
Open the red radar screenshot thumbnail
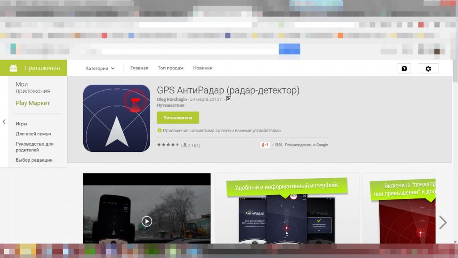click(399, 208)
